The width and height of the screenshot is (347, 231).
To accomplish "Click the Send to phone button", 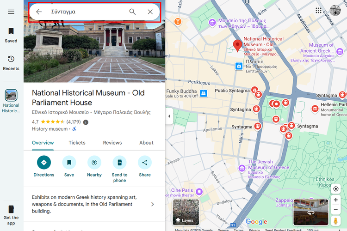I will tap(119, 169).
